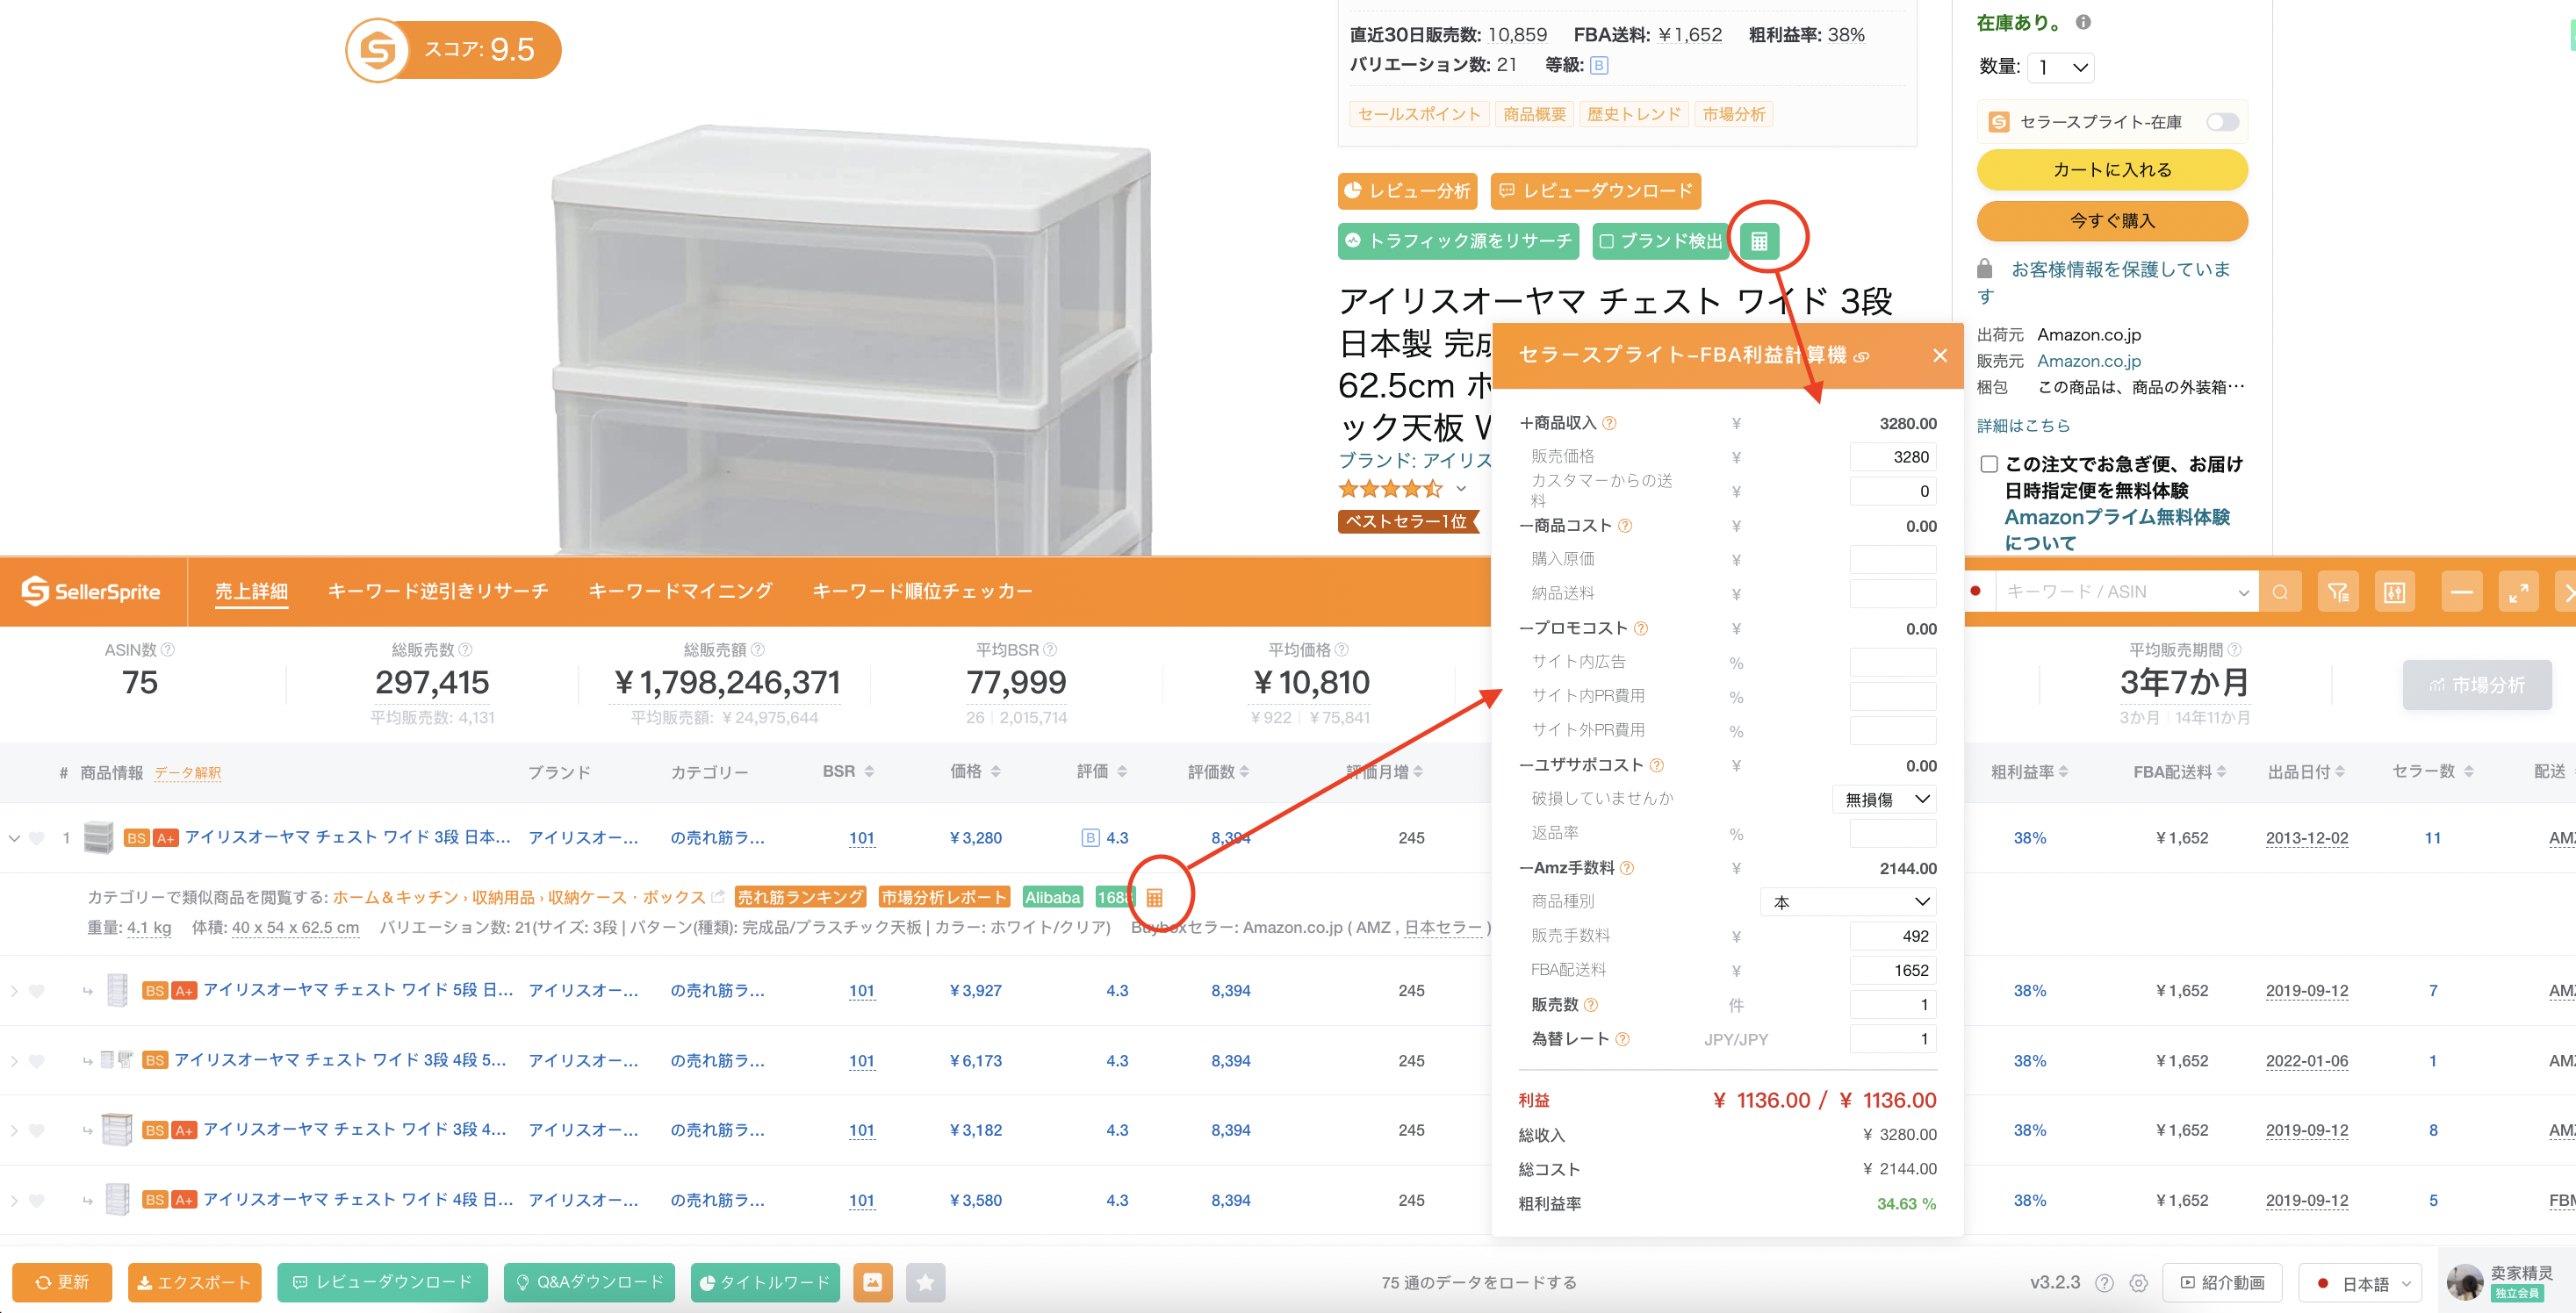2576x1313 pixels.
Task: Open the 無損傷 damage status dropdown
Action: (1885, 799)
